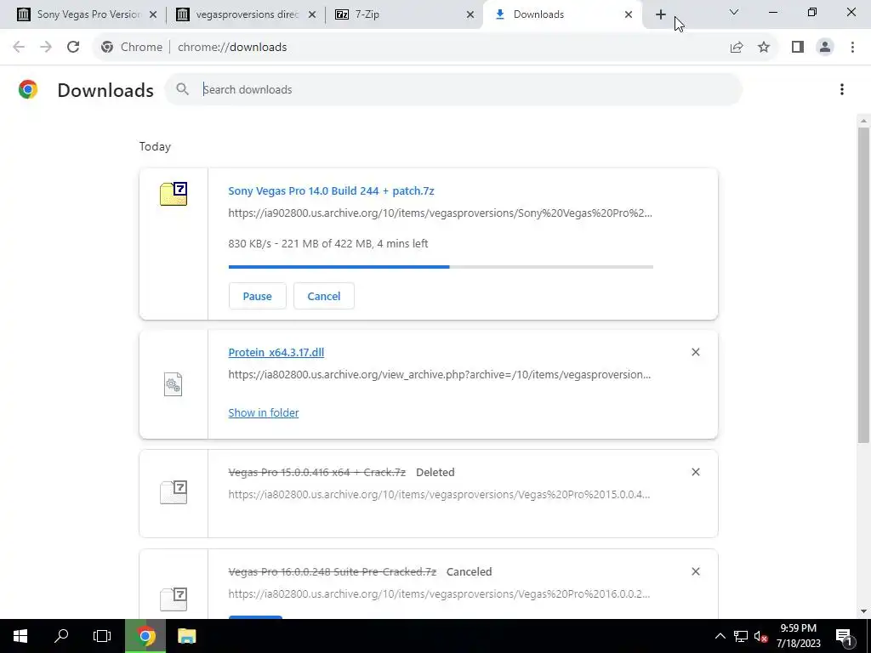Go back with the back arrow
Image resolution: width=871 pixels, height=653 pixels.
tap(19, 48)
